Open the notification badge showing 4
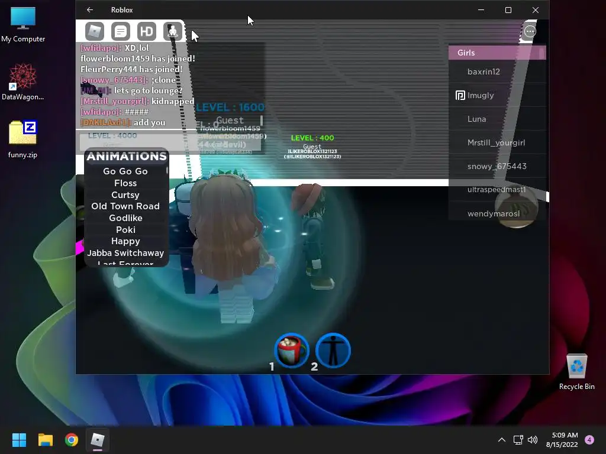This screenshot has height=454, width=606. (589, 440)
